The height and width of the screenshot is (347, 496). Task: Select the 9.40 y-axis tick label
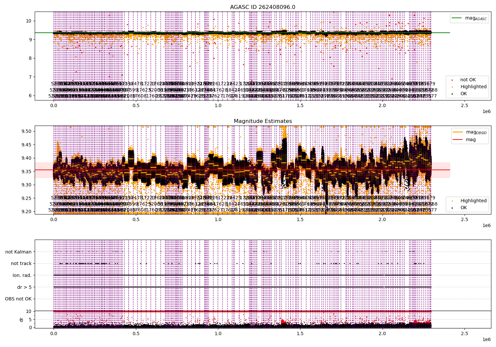[26, 158]
